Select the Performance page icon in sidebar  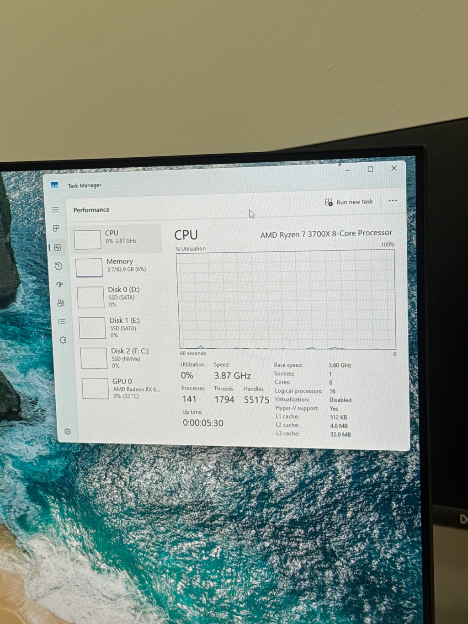pyautogui.click(x=58, y=247)
